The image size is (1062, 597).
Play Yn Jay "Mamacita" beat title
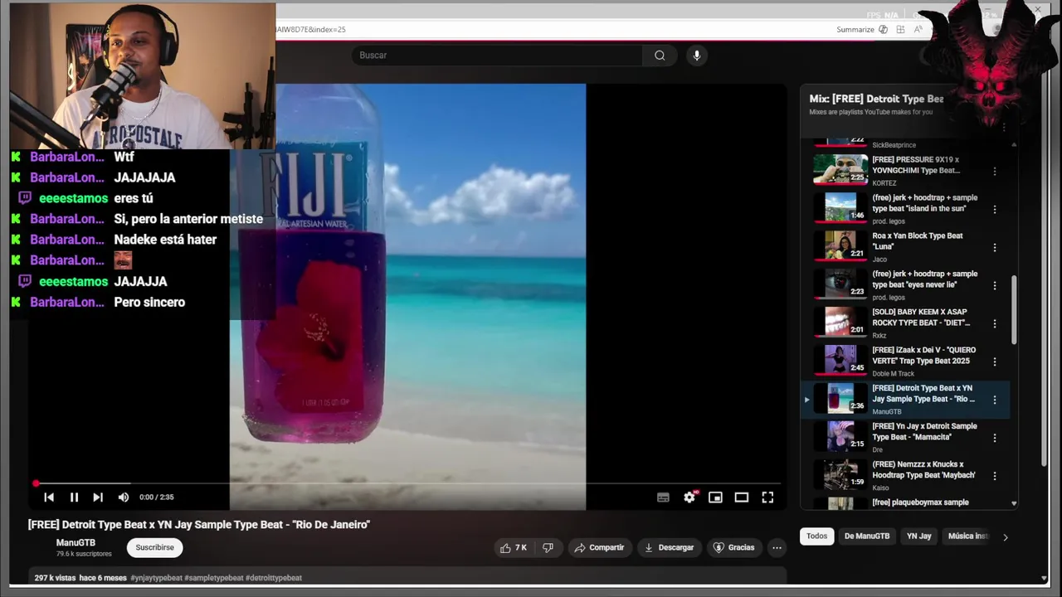pyautogui.click(x=924, y=432)
